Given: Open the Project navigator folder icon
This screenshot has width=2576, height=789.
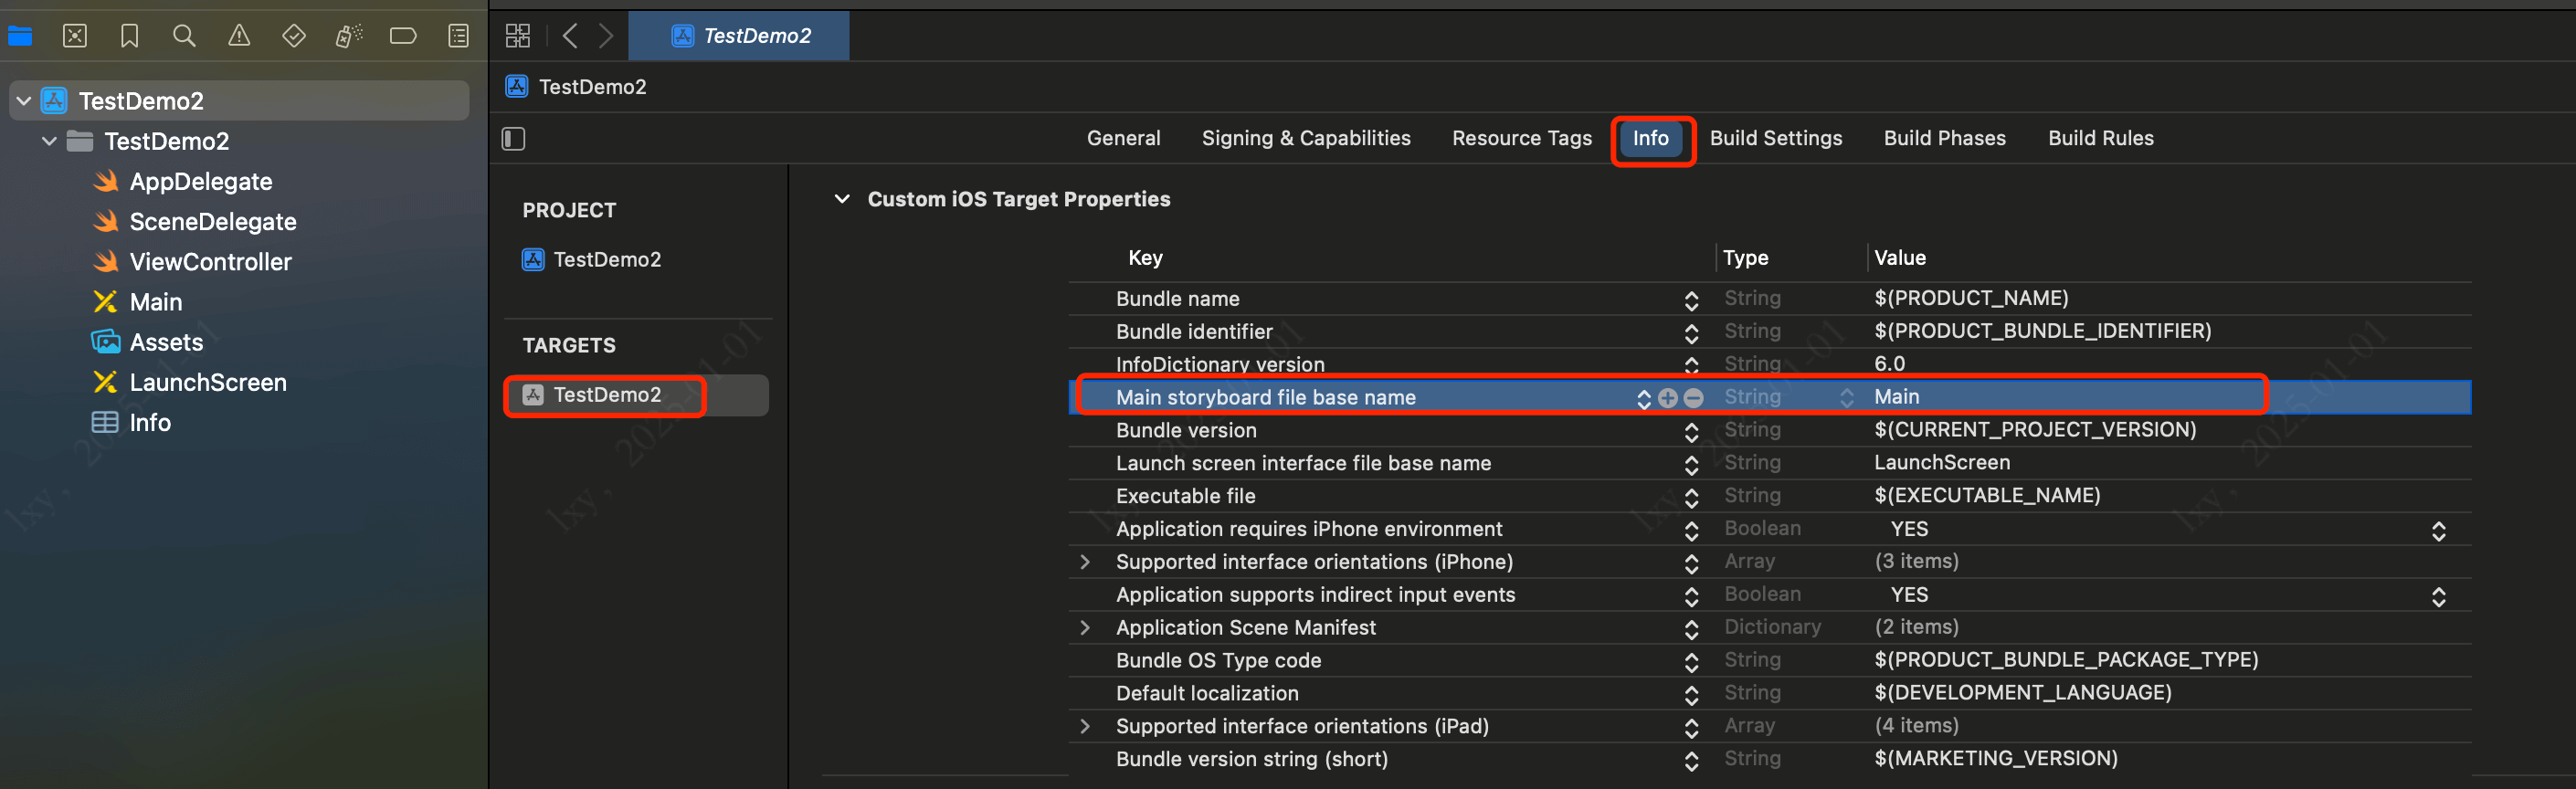Looking at the screenshot, I should click(x=20, y=37).
